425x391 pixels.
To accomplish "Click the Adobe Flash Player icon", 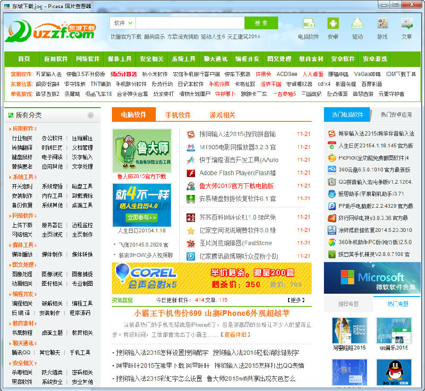I will click(191, 173).
